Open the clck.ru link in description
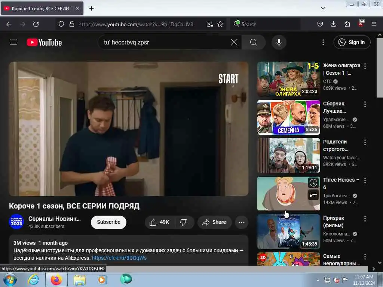This screenshot has height=287, width=383. (119, 258)
